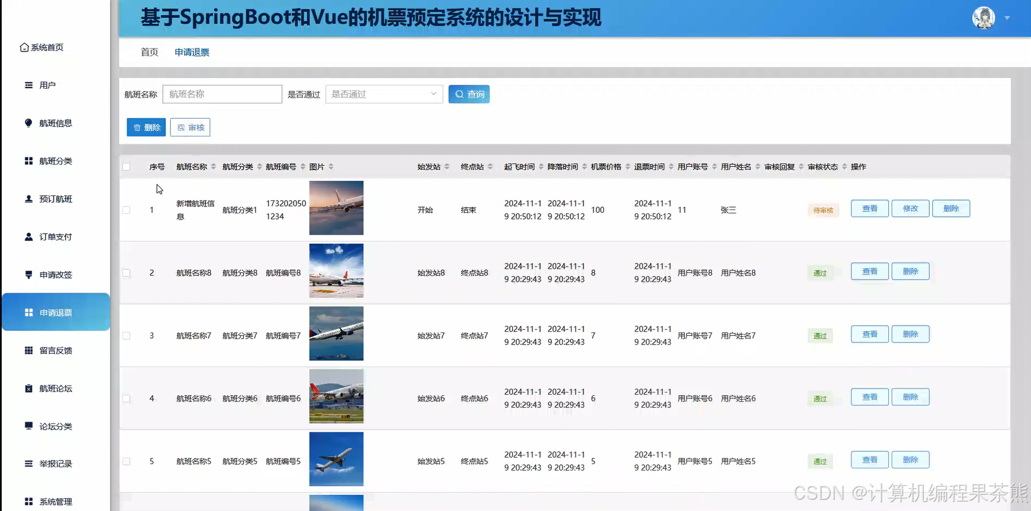Viewport: 1031px width, 511px height.
Task: Click the 始发站6 cell
Action: [x=431, y=399]
